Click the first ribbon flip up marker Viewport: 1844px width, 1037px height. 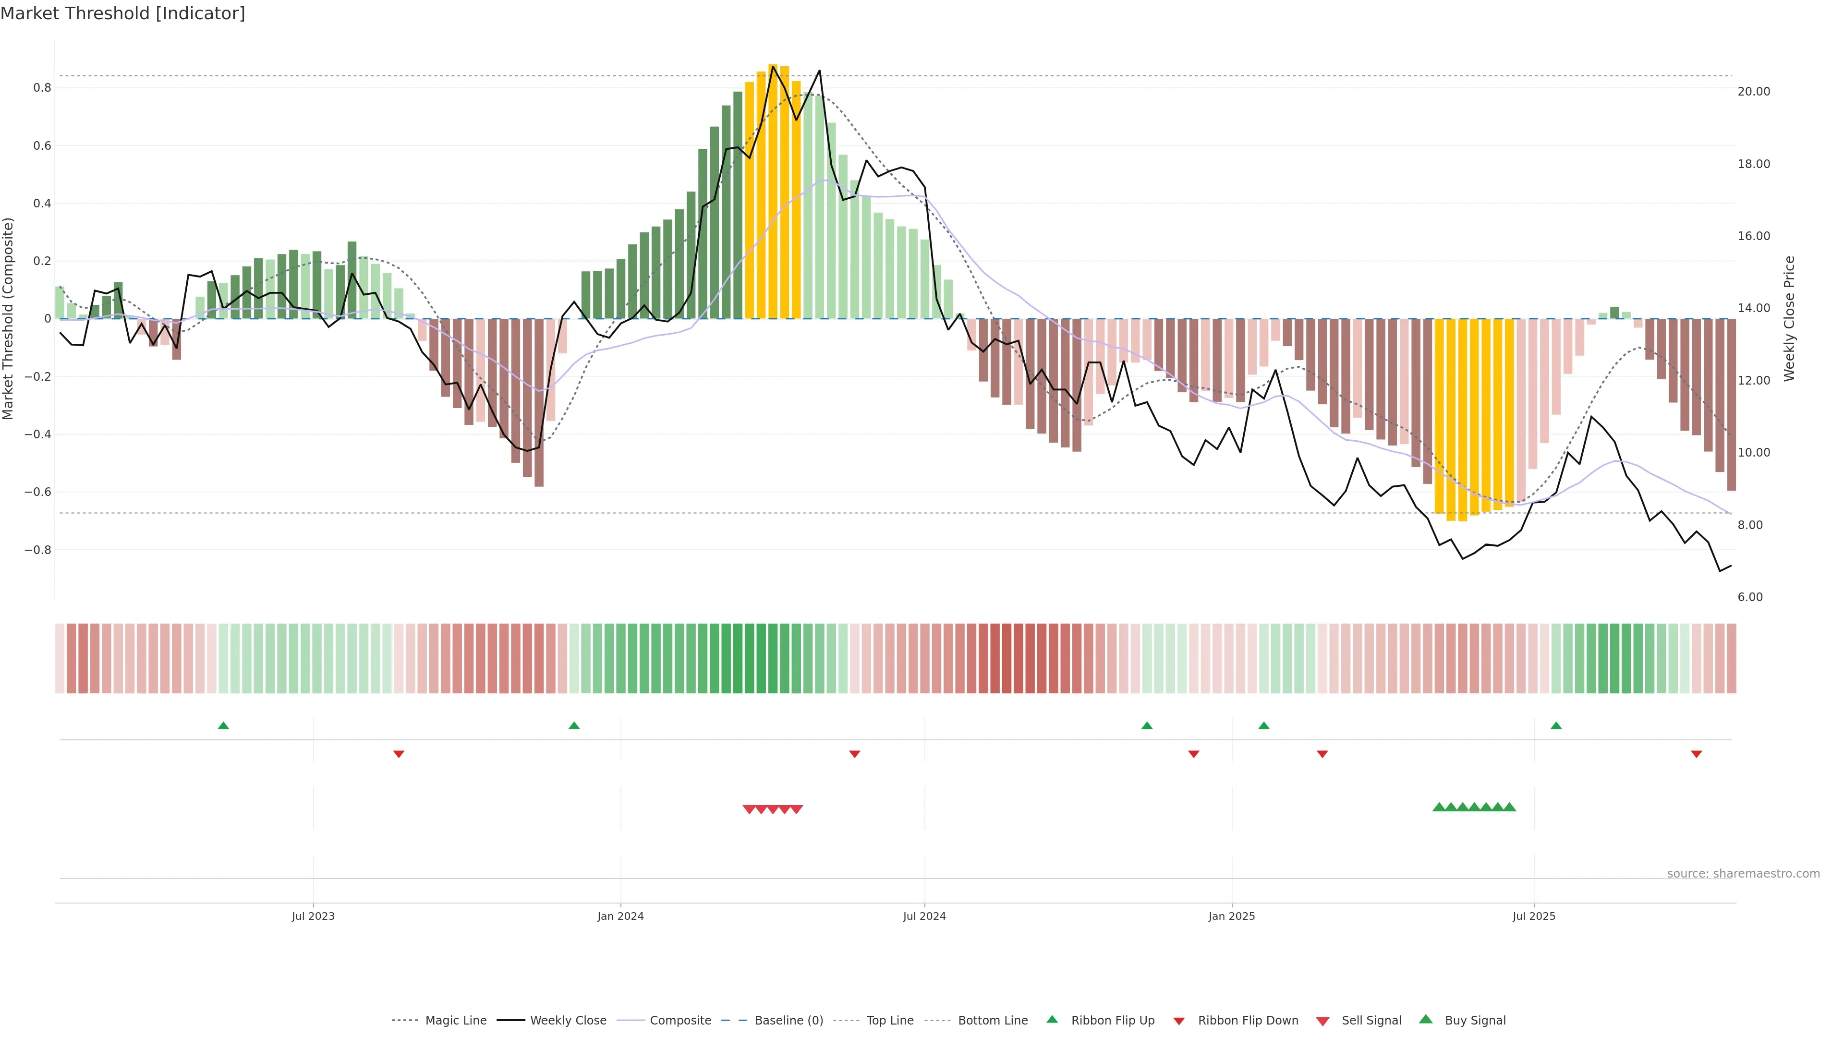point(223,726)
